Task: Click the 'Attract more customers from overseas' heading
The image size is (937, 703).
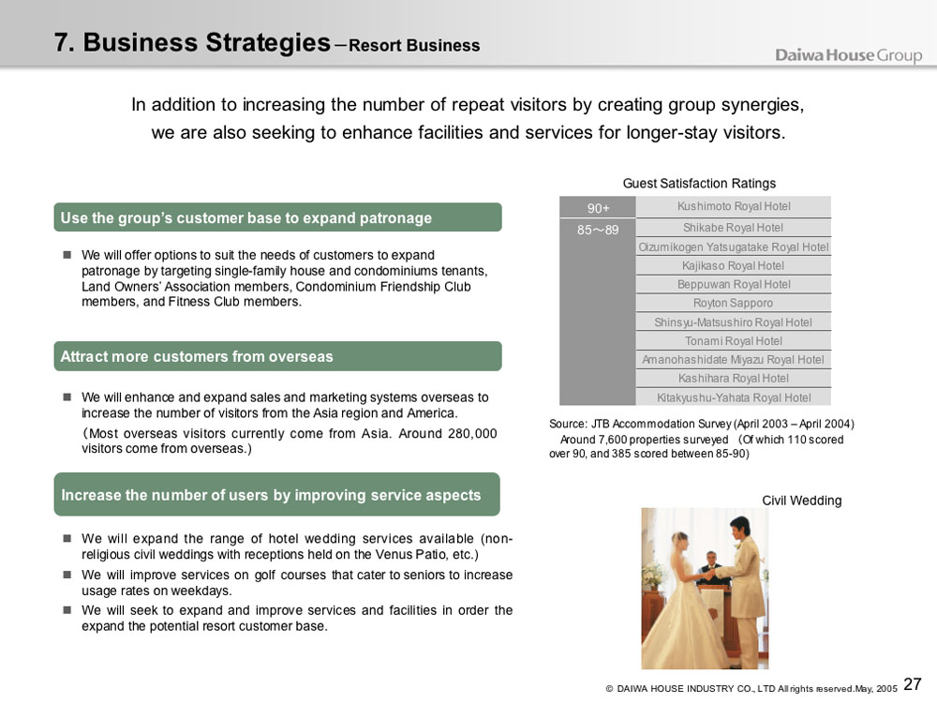Action: [x=278, y=356]
